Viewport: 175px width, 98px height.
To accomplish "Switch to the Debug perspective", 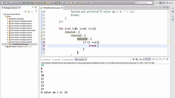I will pyautogui.click(x=170, y=3).
